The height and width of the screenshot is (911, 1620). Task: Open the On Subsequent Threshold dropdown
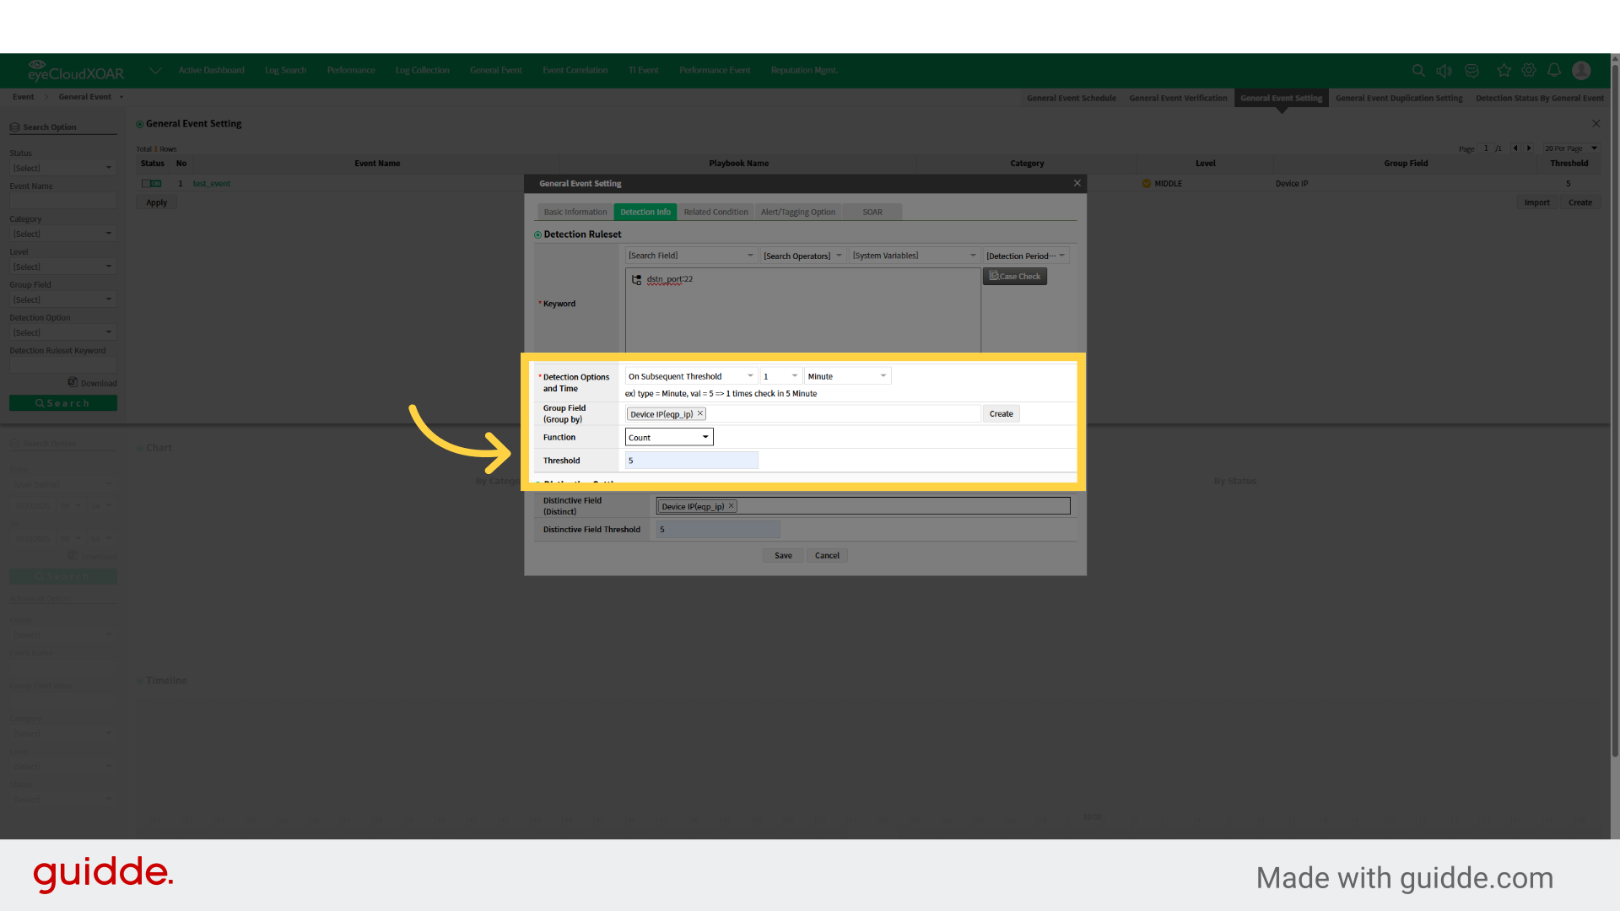click(690, 375)
